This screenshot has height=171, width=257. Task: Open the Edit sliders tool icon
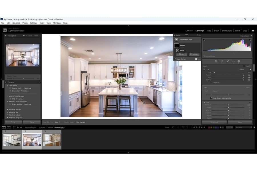pyautogui.click(x=216, y=61)
